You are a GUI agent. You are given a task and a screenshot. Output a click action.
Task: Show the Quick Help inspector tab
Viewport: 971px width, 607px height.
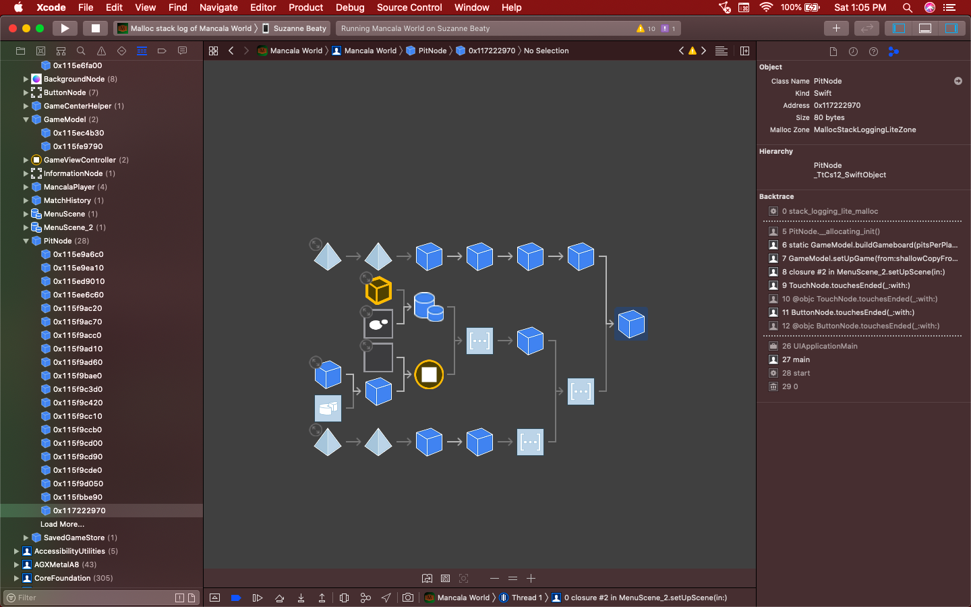click(873, 51)
